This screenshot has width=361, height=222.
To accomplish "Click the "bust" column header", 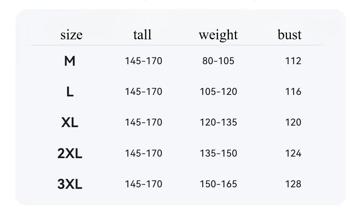I will [289, 34].
